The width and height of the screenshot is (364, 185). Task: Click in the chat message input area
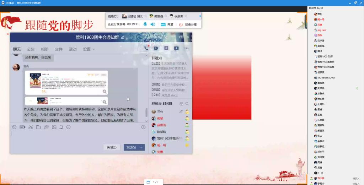pos(71,137)
